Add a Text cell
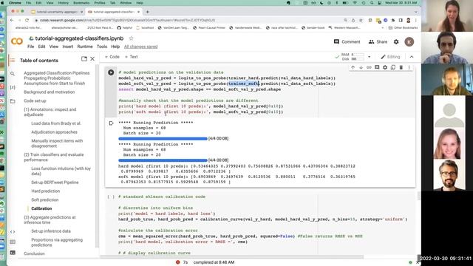 132,57
